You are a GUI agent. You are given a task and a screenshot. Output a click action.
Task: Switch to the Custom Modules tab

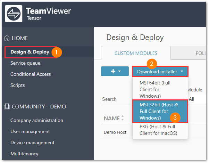click(x=136, y=53)
